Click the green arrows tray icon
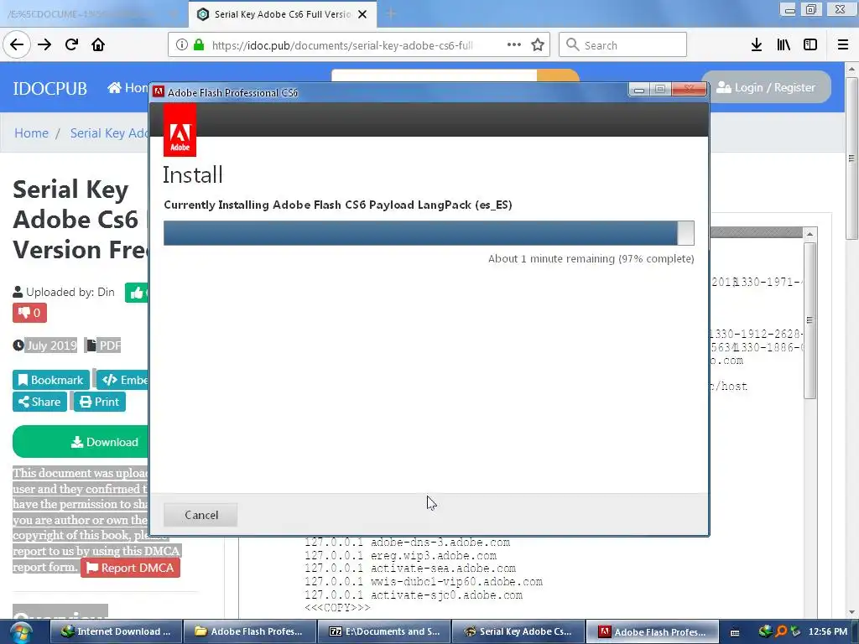The width and height of the screenshot is (859, 644). pyautogui.click(x=795, y=631)
